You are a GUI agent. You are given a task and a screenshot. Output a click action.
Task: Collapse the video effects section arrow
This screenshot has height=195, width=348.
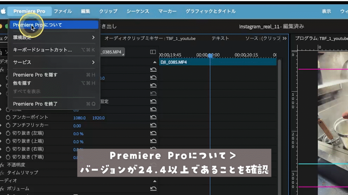(x=155, y=62)
